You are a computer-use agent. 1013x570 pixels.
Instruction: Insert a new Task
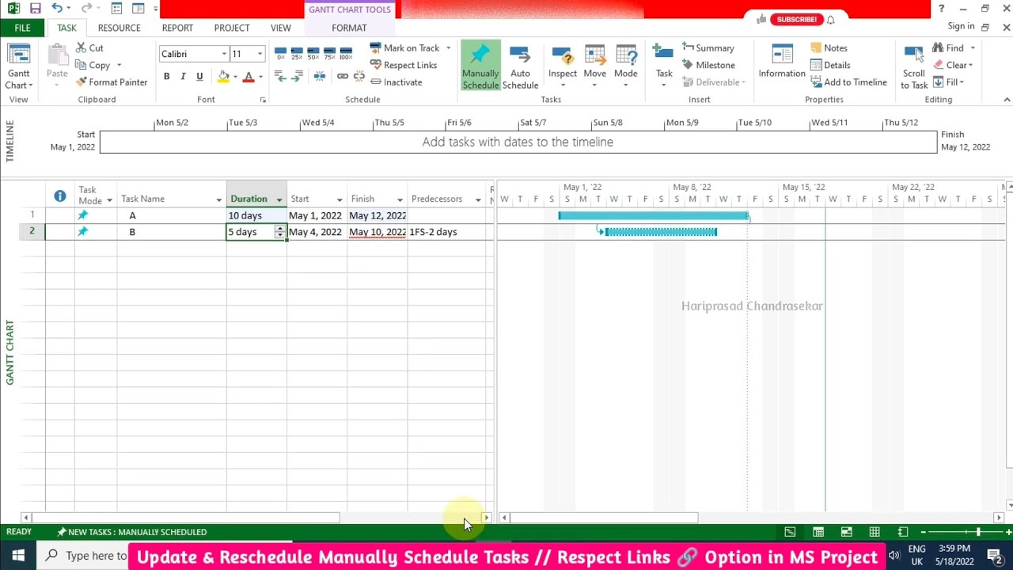tap(663, 67)
